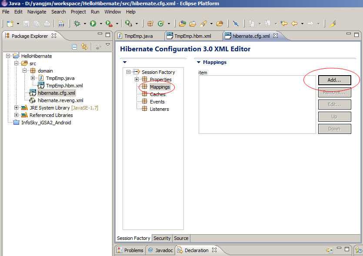This screenshot has height=256, width=363.
Task: Click the Search flashlight icon
Action: pyautogui.click(x=204, y=23)
